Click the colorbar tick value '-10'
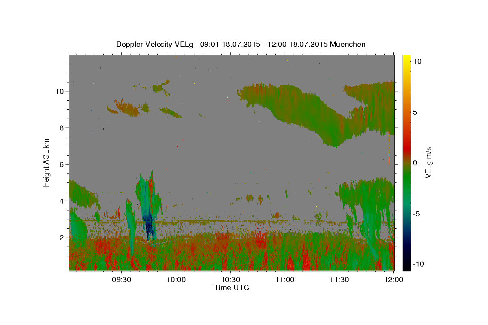488x325 pixels. pyautogui.click(x=418, y=264)
